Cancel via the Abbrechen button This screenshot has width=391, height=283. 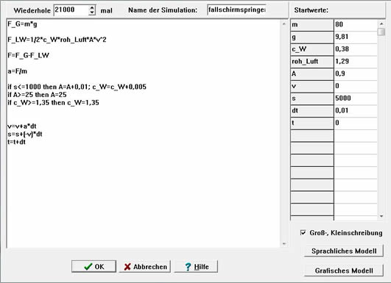pos(145,267)
